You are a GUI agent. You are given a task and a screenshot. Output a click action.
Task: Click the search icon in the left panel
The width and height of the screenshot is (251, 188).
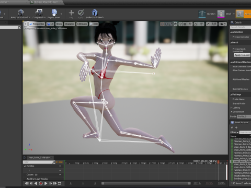(x=19, y=27)
